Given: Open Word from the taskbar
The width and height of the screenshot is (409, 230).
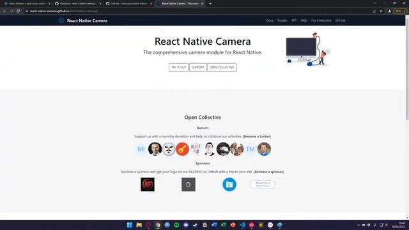Looking at the screenshot, I should coord(214,225).
